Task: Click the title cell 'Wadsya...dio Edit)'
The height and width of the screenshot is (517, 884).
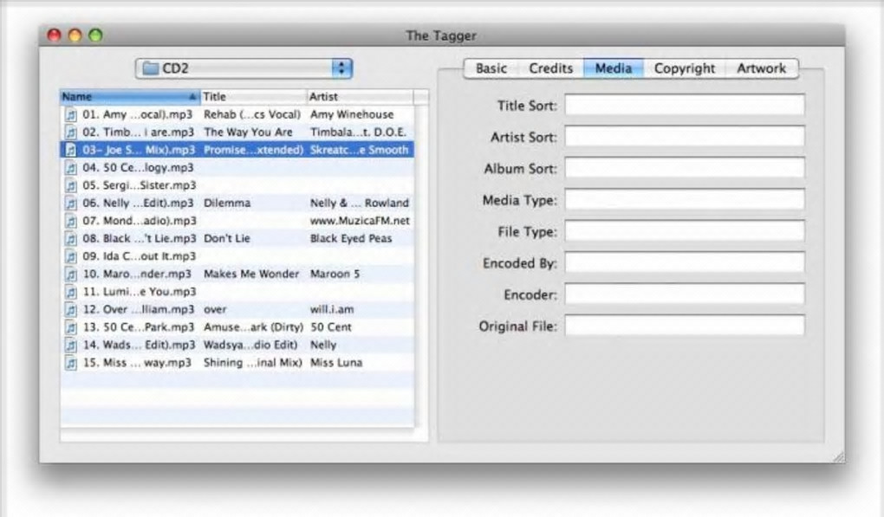Action: click(250, 346)
